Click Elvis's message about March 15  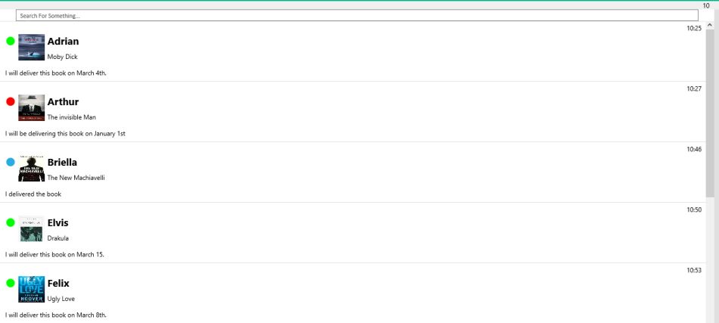(54, 254)
